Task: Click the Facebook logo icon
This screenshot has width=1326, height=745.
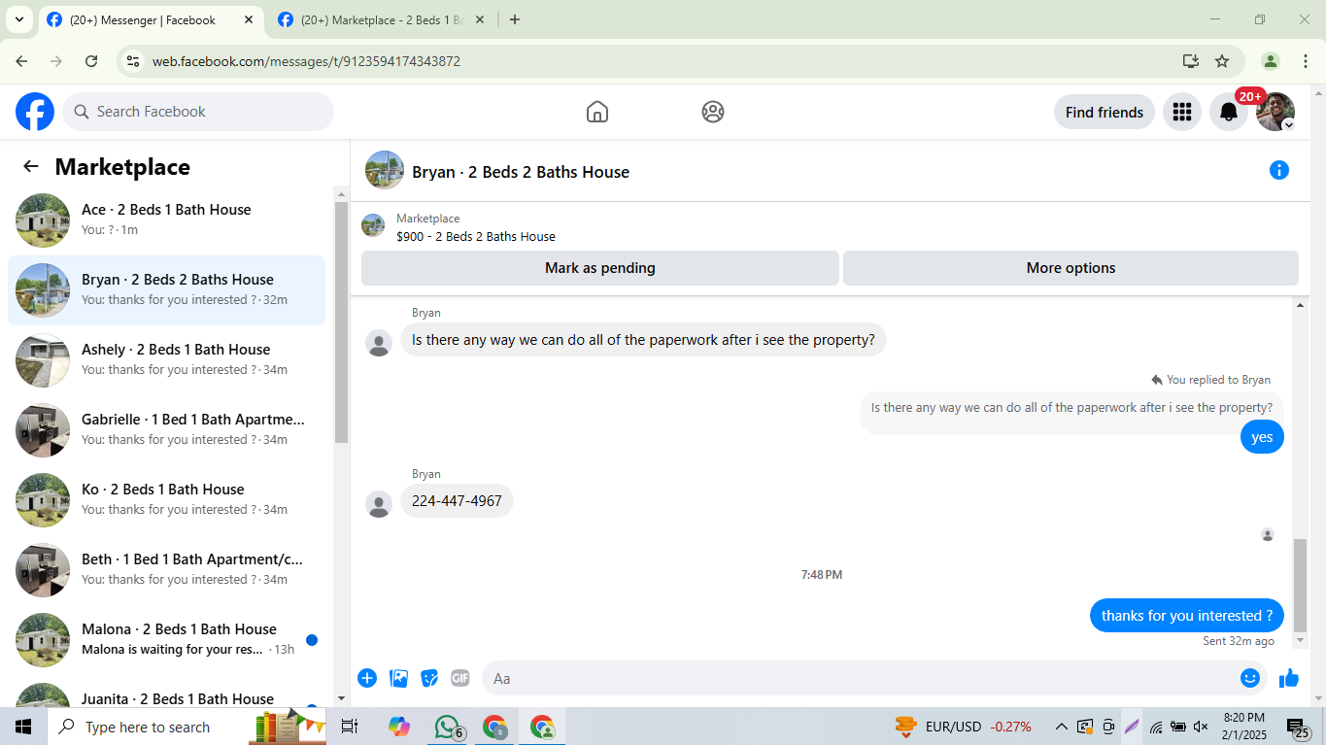Action: pos(35,112)
